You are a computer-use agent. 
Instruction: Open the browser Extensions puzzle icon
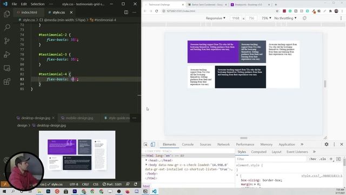[330, 11]
